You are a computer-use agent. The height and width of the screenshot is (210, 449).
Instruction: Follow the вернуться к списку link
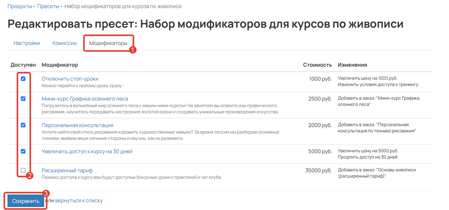click(79, 201)
